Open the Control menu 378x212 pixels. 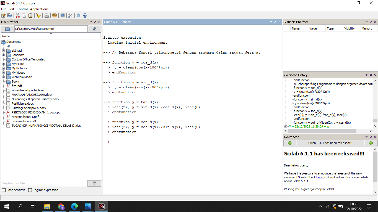(22, 9)
